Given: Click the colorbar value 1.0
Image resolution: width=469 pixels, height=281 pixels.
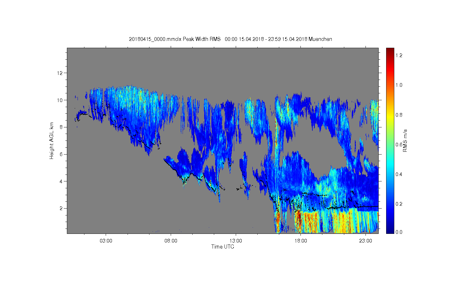Looking at the screenshot, I should [399, 85].
